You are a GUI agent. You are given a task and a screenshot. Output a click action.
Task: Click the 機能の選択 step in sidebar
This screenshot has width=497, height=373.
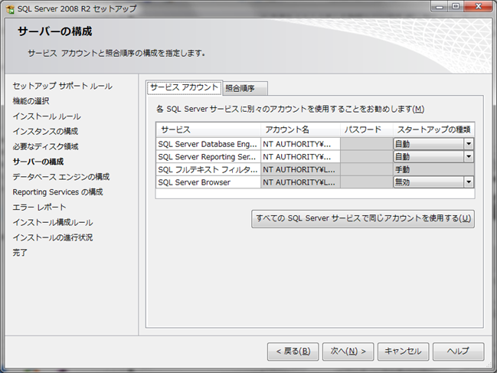click(x=31, y=101)
